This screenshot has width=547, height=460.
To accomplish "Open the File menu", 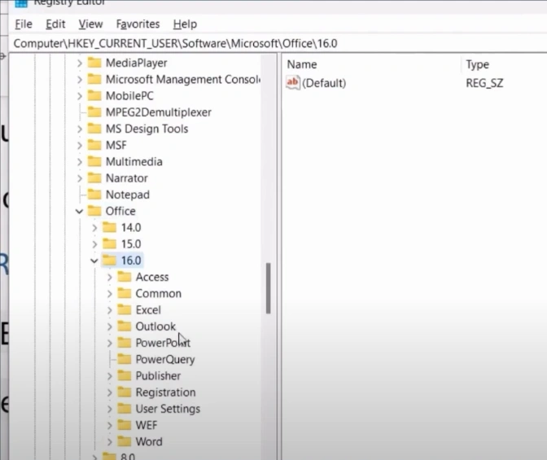I will pyautogui.click(x=24, y=24).
